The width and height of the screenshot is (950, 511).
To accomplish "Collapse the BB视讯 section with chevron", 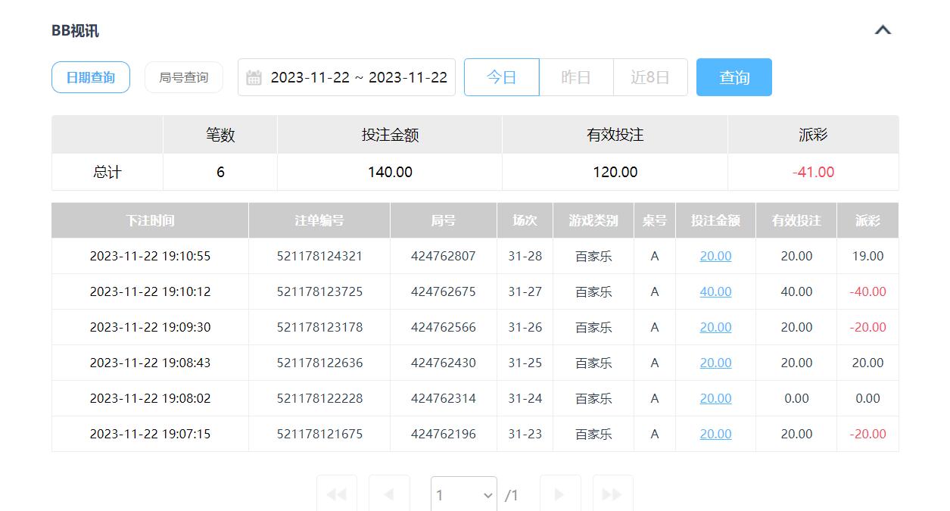I will tap(883, 30).
